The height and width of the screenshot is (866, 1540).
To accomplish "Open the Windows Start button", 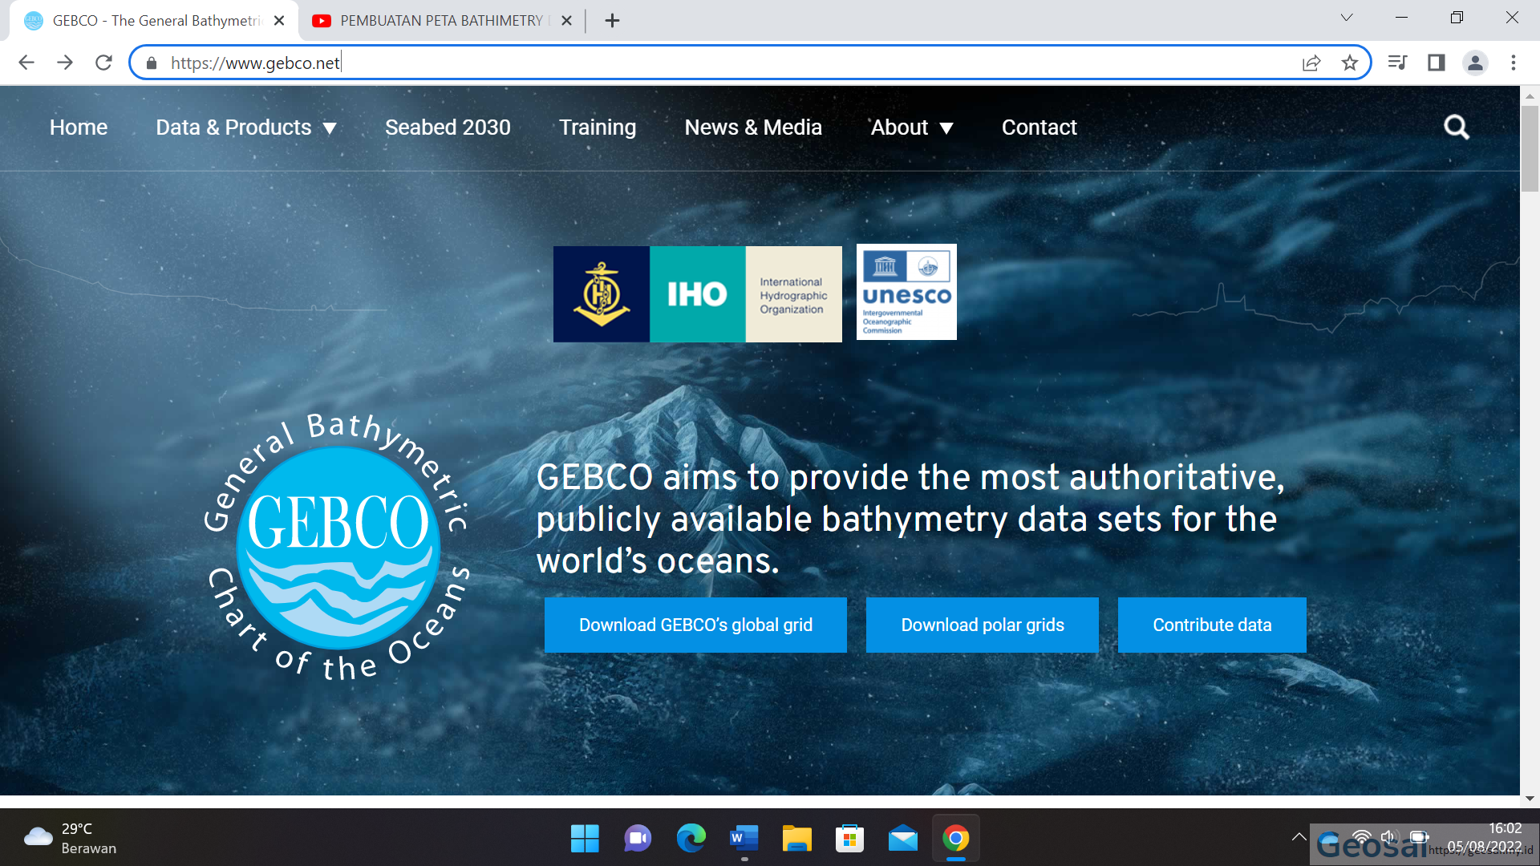I will (585, 839).
